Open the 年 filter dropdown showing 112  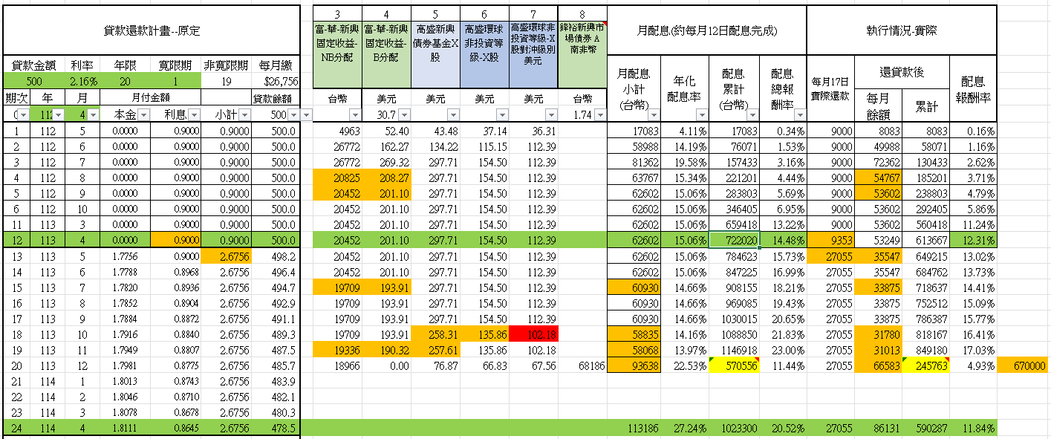pyautogui.click(x=56, y=114)
